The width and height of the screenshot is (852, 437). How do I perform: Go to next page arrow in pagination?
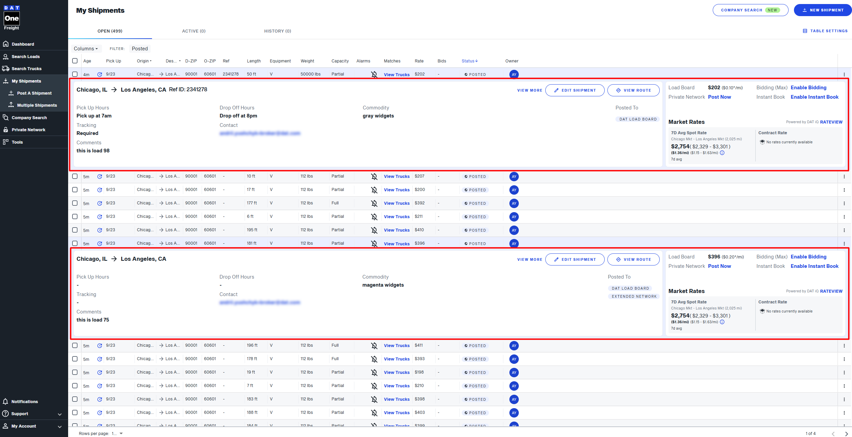click(846, 434)
